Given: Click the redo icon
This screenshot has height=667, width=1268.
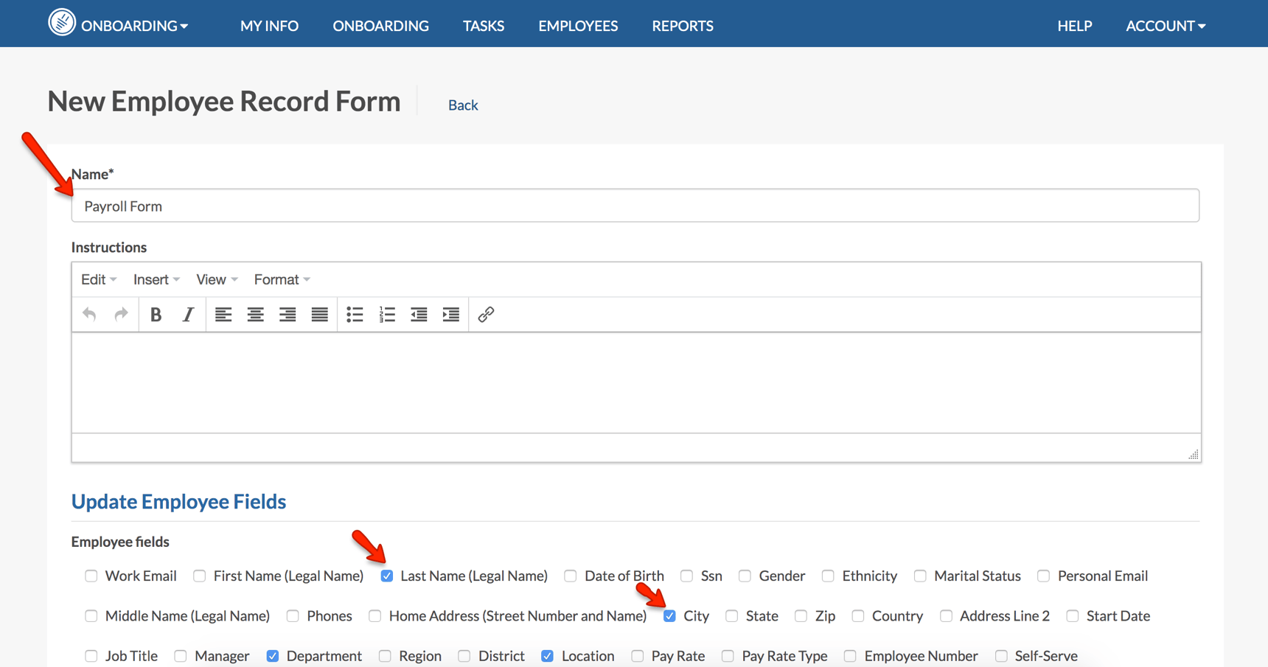Looking at the screenshot, I should [121, 314].
